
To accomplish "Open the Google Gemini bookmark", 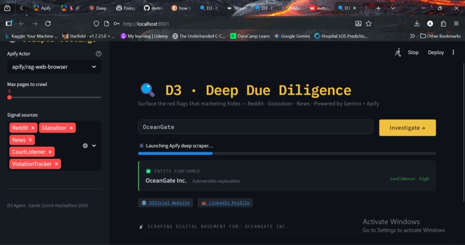I will click(292, 36).
